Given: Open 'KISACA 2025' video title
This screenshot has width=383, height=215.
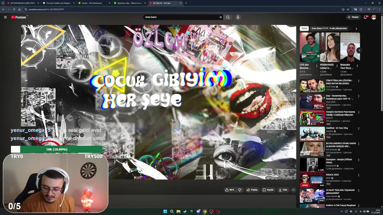Looking at the screenshot, I should [332, 175].
